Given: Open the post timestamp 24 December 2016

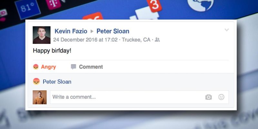Looking at the screenshot, I should pos(85,40).
